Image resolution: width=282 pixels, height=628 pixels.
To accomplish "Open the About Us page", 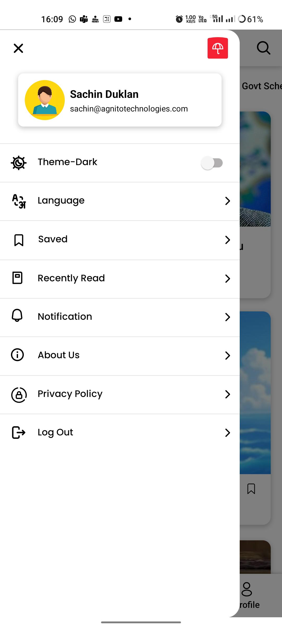I will point(59,355).
